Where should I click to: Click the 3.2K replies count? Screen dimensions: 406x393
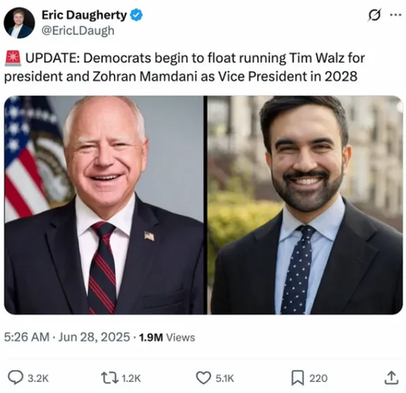pos(38,379)
